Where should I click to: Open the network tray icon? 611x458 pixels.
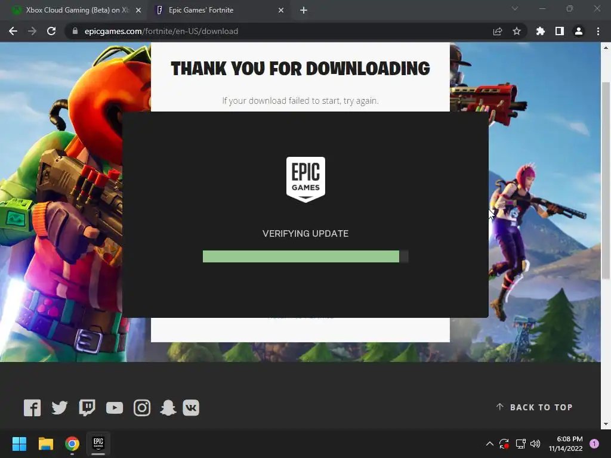coord(520,444)
